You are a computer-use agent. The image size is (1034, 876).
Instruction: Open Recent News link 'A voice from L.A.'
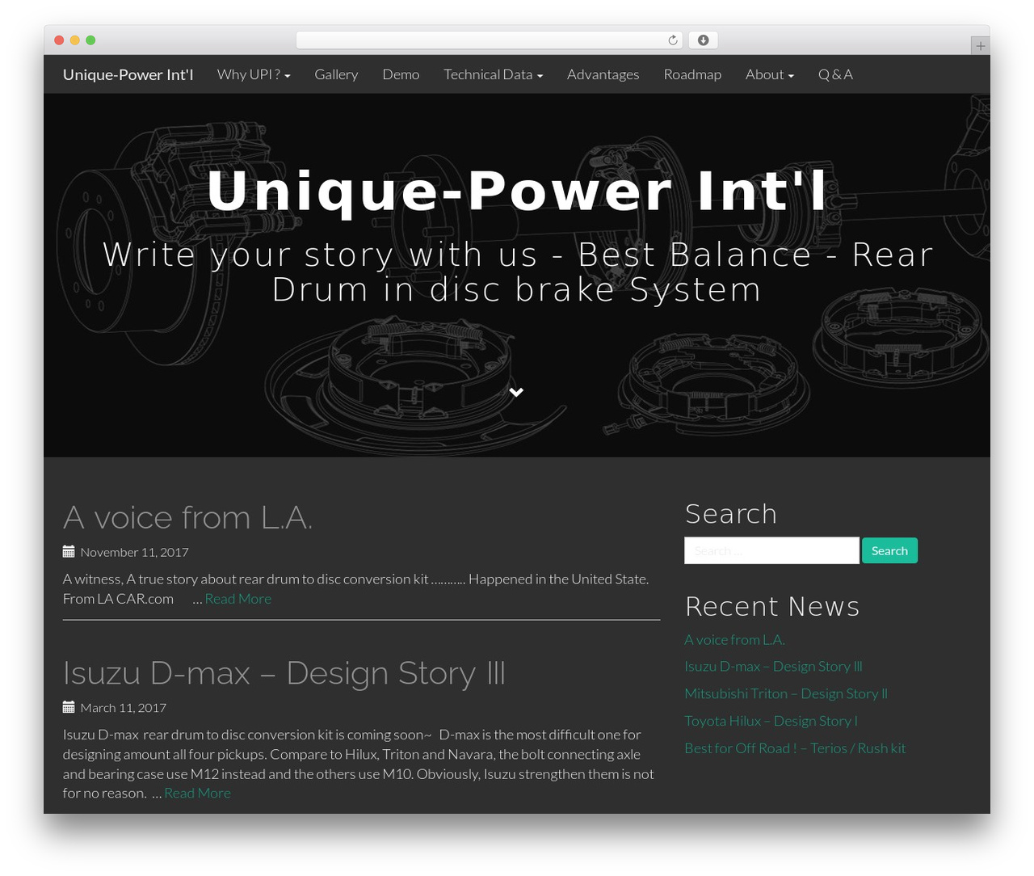pyautogui.click(x=734, y=640)
